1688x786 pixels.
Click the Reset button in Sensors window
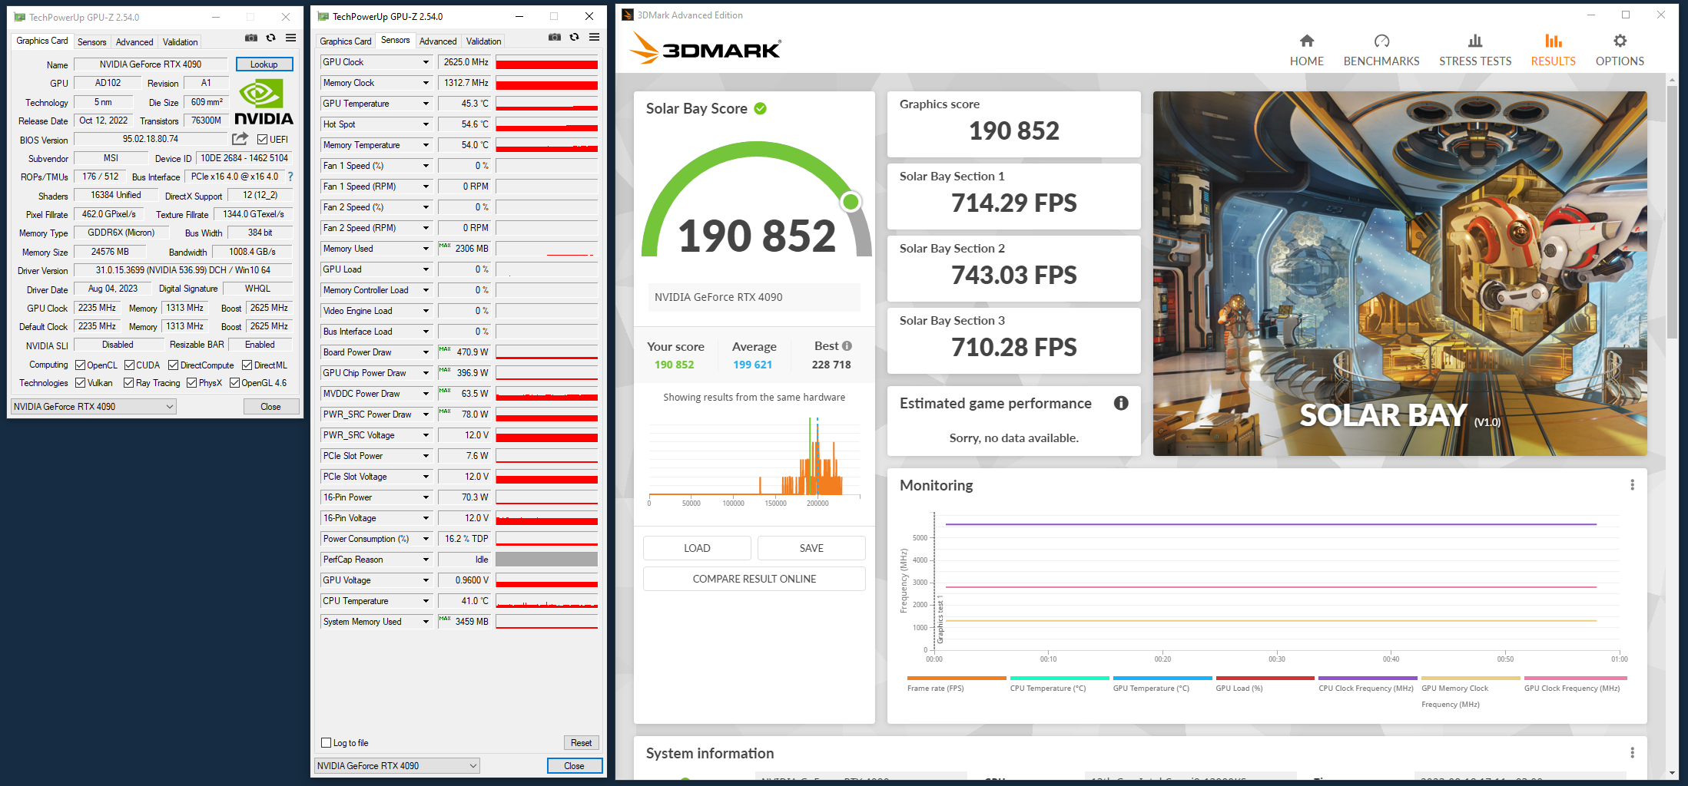point(581,743)
